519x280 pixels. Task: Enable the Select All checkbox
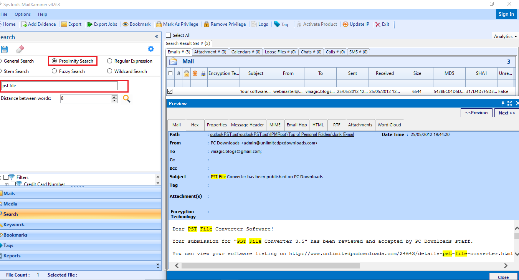168,35
